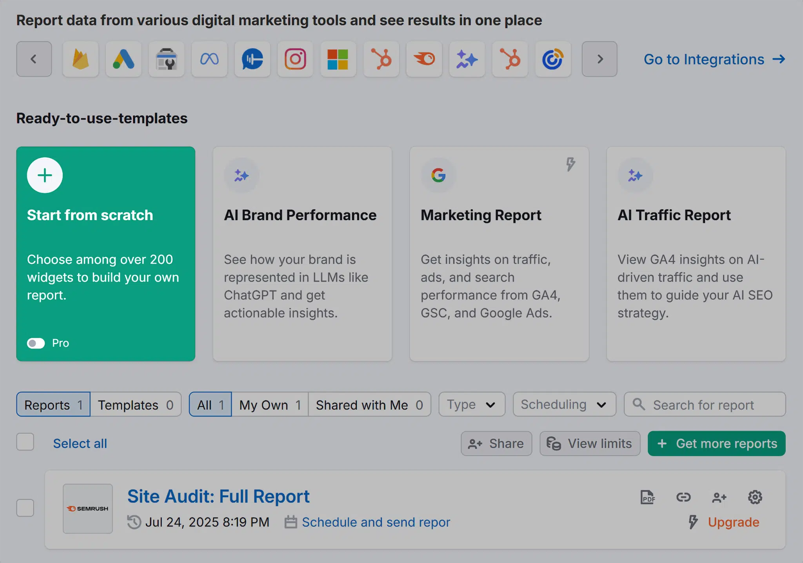This screenshot has height=563, width=803.
Task: Select the second HubSpot integration icon
Action: [x=510, y=59]
